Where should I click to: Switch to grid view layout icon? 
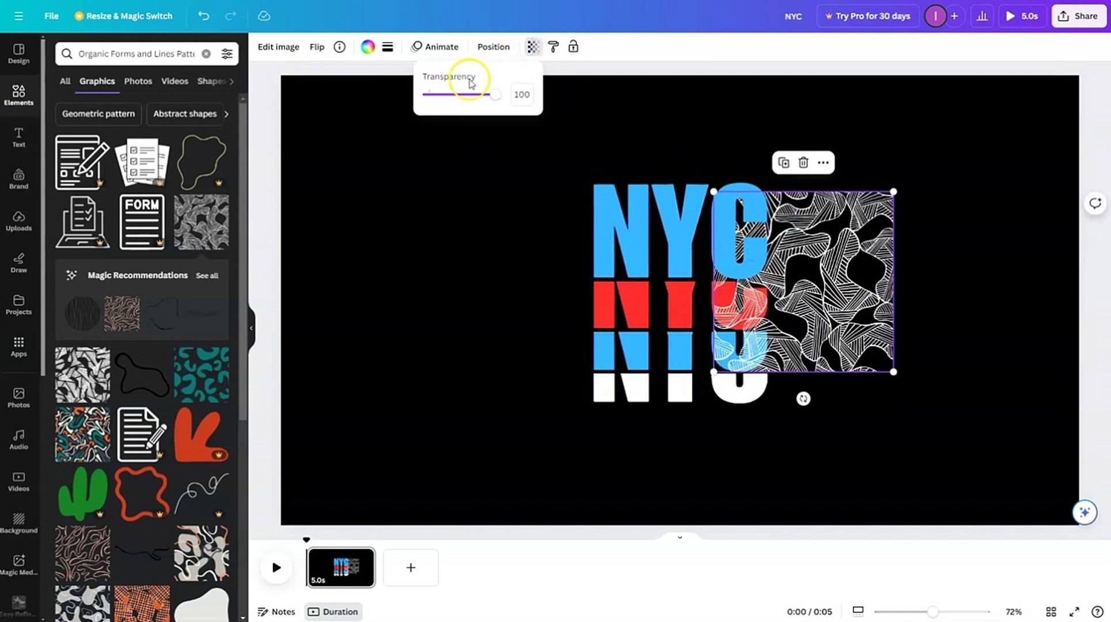coord(1051,612)
